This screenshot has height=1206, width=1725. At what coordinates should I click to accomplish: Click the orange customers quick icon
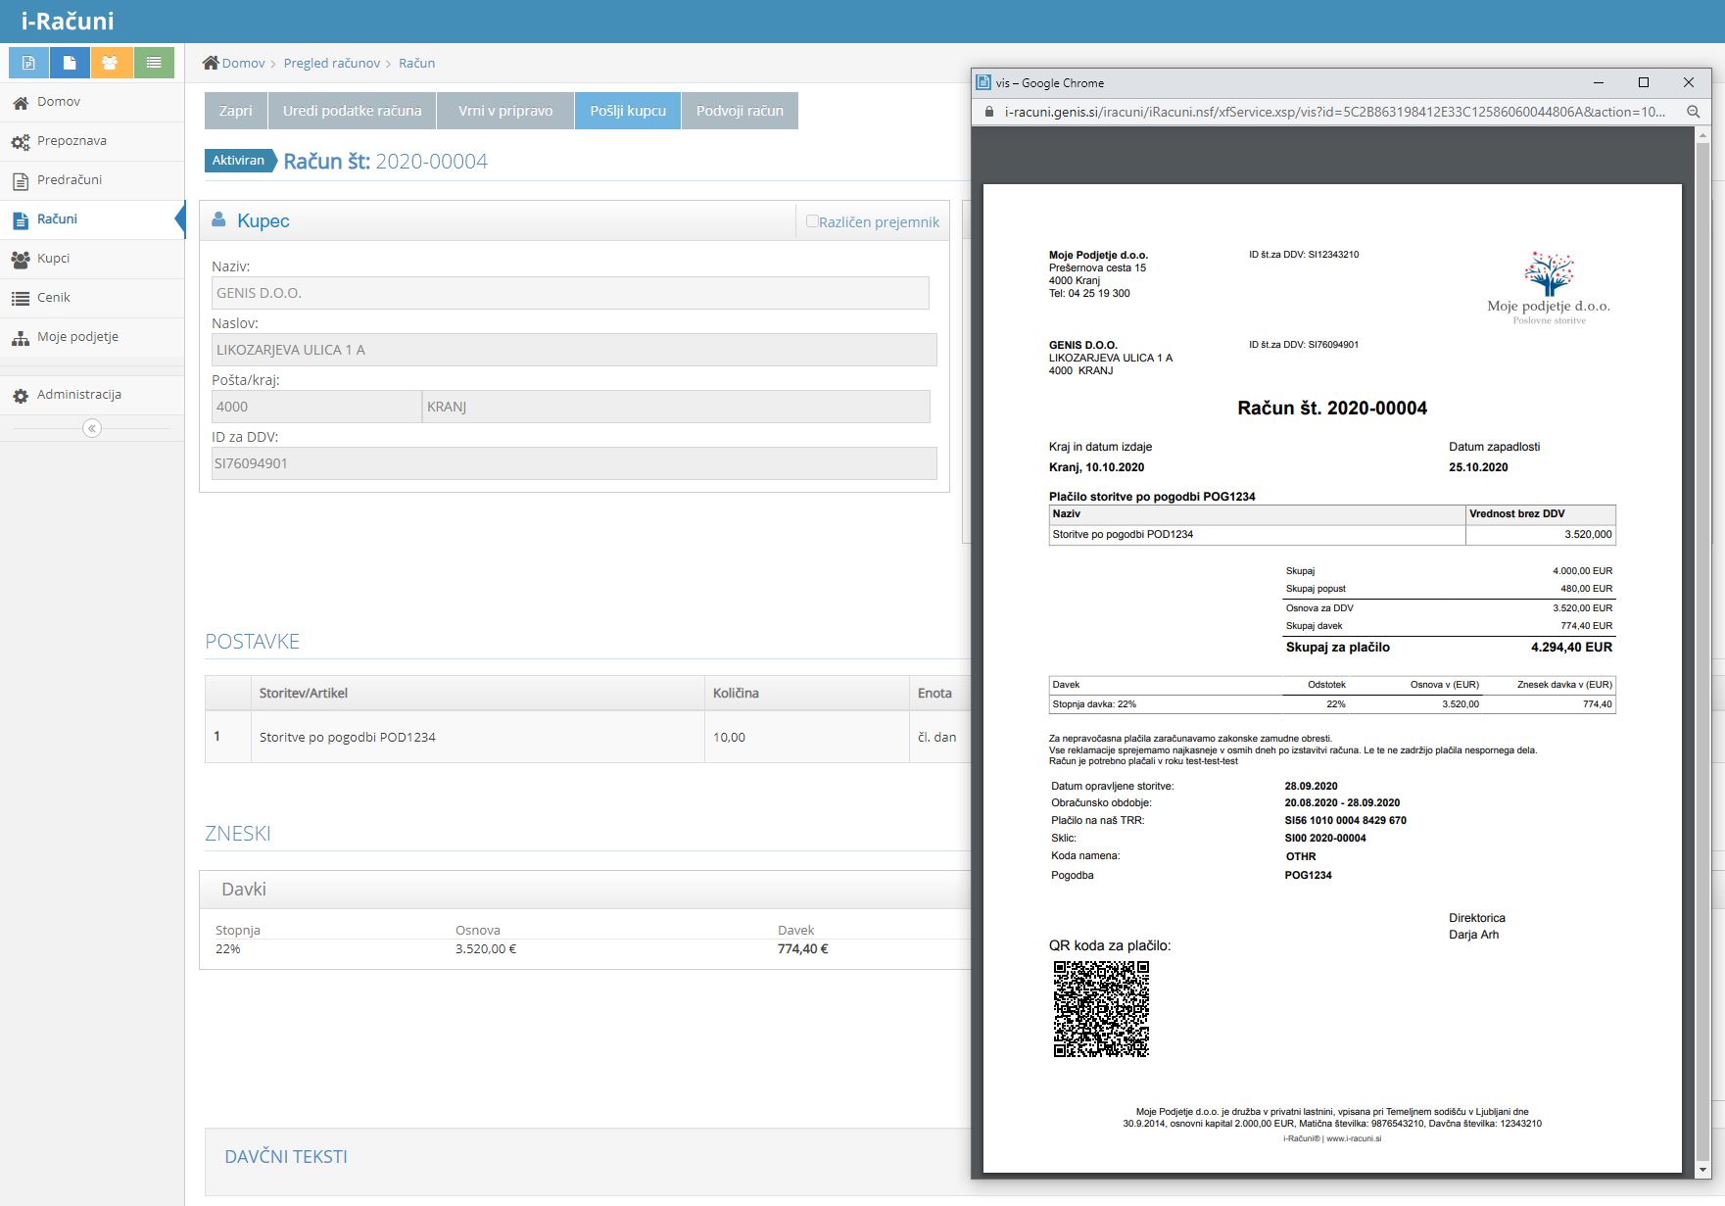pyautogui.click(x=112, y=63)
